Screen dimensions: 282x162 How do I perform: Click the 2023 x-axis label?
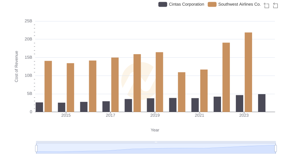point(244,115)
